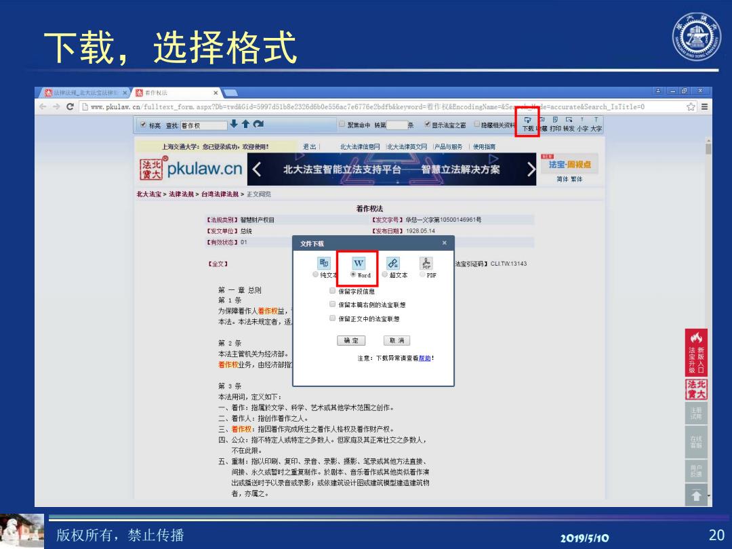Click the browser back arrow

tap(43, 106)
